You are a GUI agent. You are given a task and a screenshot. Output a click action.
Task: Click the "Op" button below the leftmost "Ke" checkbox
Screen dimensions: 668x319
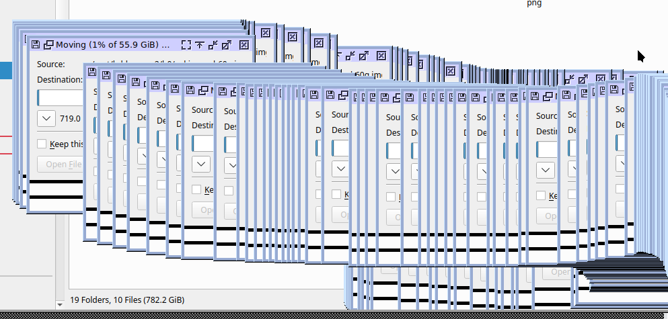click(x=204, y=210)
